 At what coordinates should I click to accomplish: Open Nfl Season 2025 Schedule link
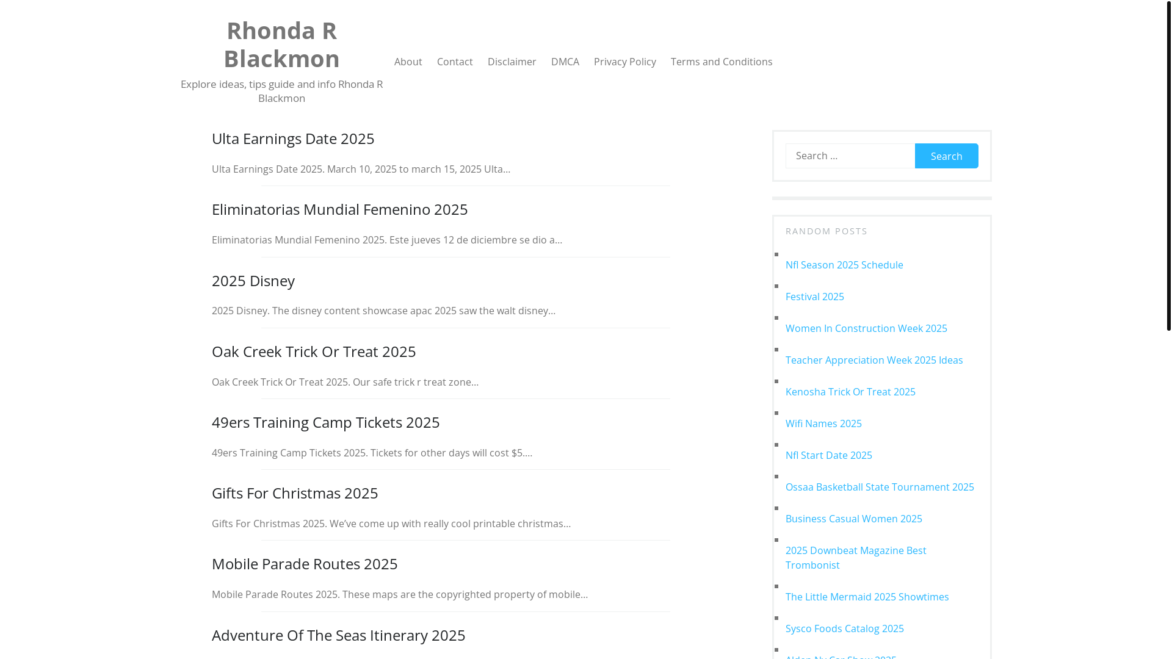tap(844, 265)
